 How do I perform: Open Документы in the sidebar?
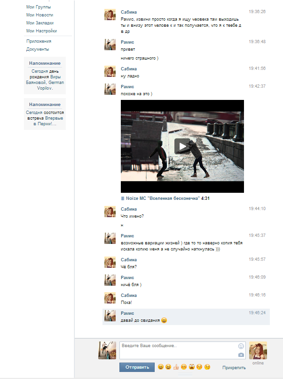coord(38,49)
